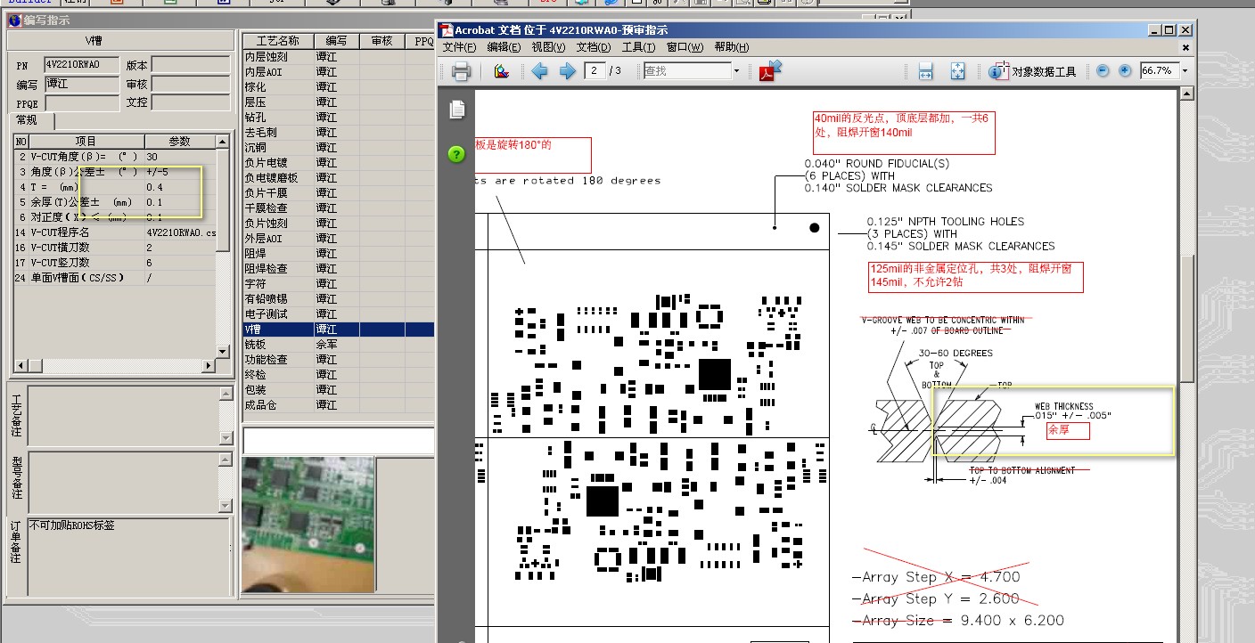Click the 项目 column header
Screen dimensions: 1255x643
(x=86, y=142)
